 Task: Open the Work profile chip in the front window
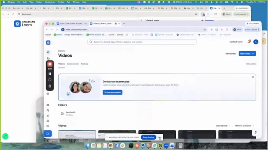point(237,30)
